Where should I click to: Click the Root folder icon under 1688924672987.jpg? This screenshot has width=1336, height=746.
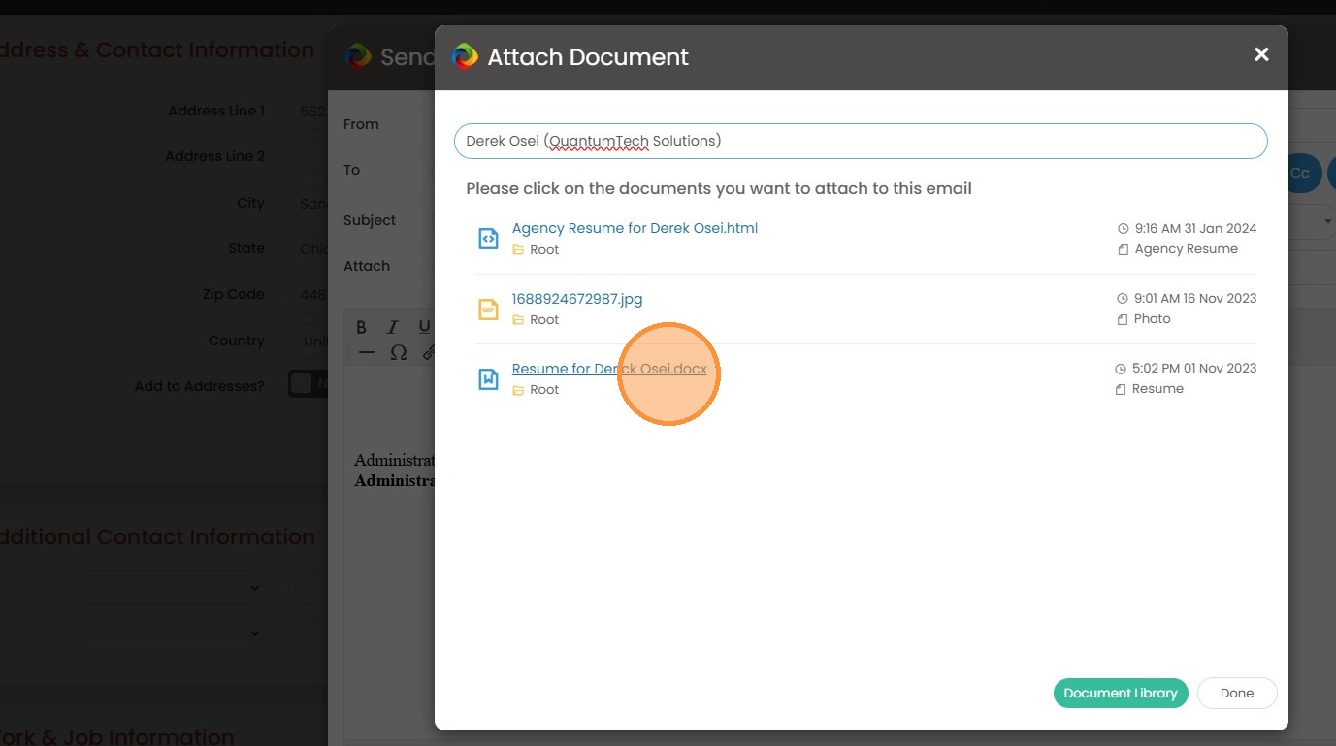pos(518,320)
